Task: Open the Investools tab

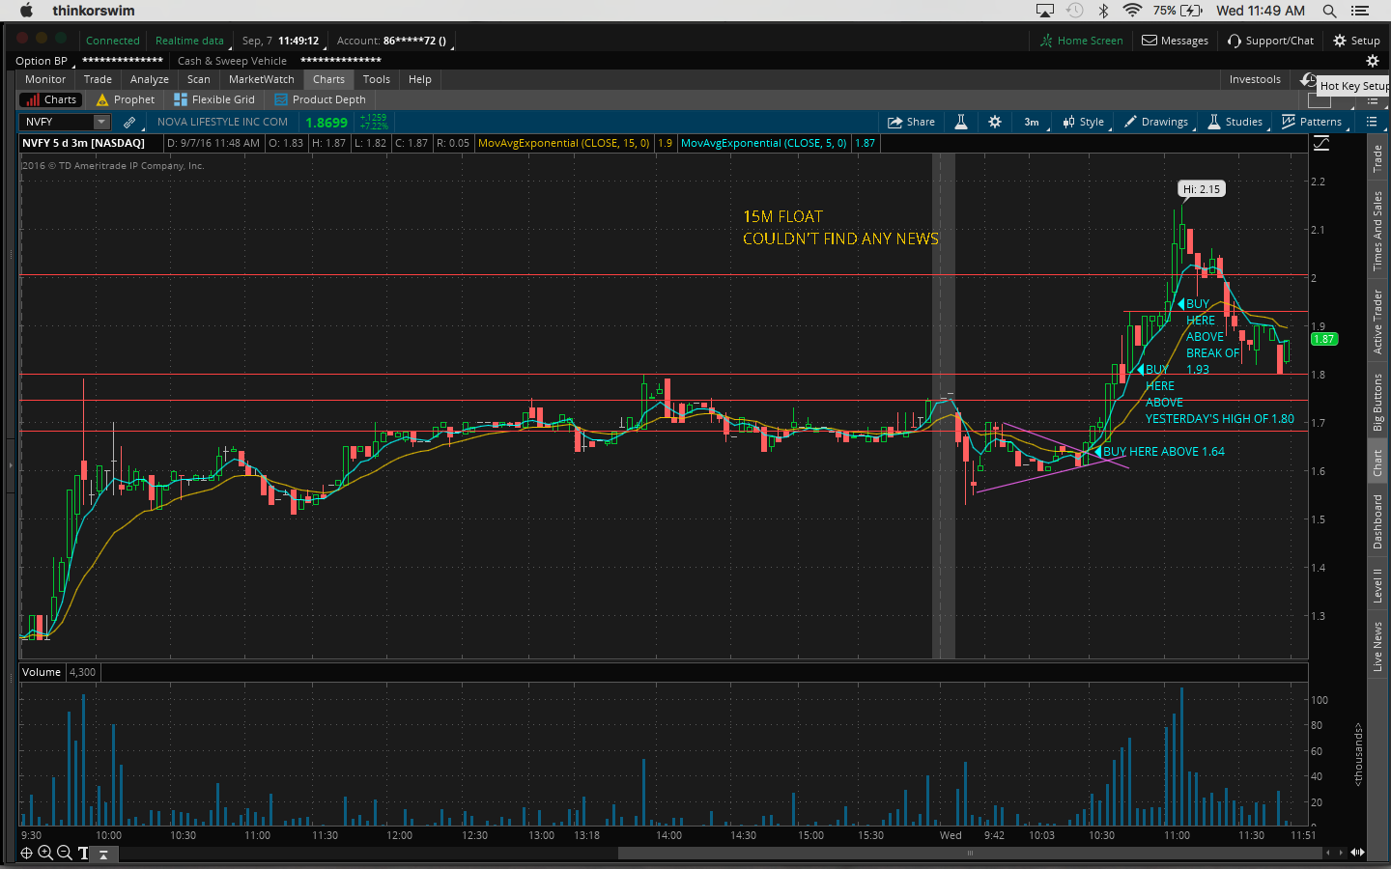Action: point(1255,79)
